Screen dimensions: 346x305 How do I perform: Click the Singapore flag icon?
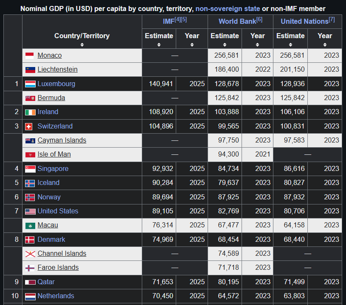click(30, 169)
